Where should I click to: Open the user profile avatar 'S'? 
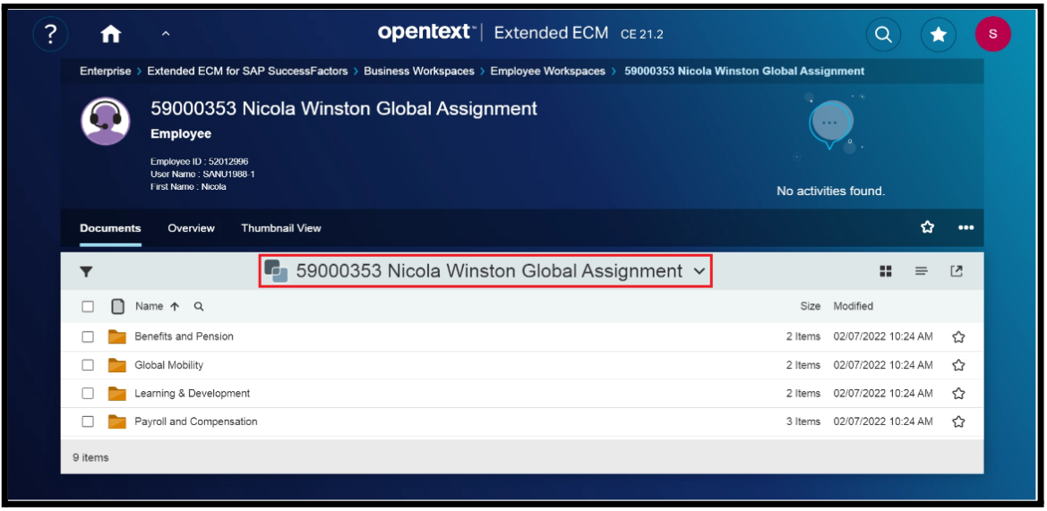(x=992, y=34)
